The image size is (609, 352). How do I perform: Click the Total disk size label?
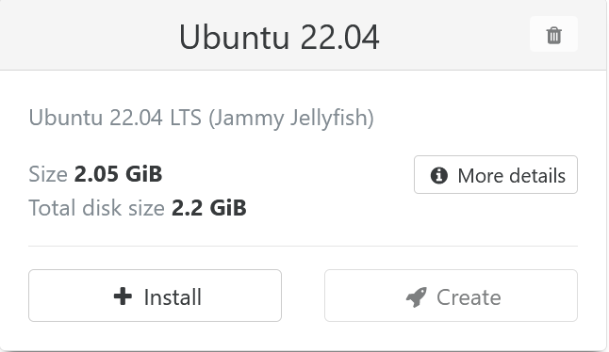click(x=97, y=208)
